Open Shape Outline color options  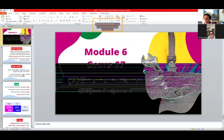(132, 19)
